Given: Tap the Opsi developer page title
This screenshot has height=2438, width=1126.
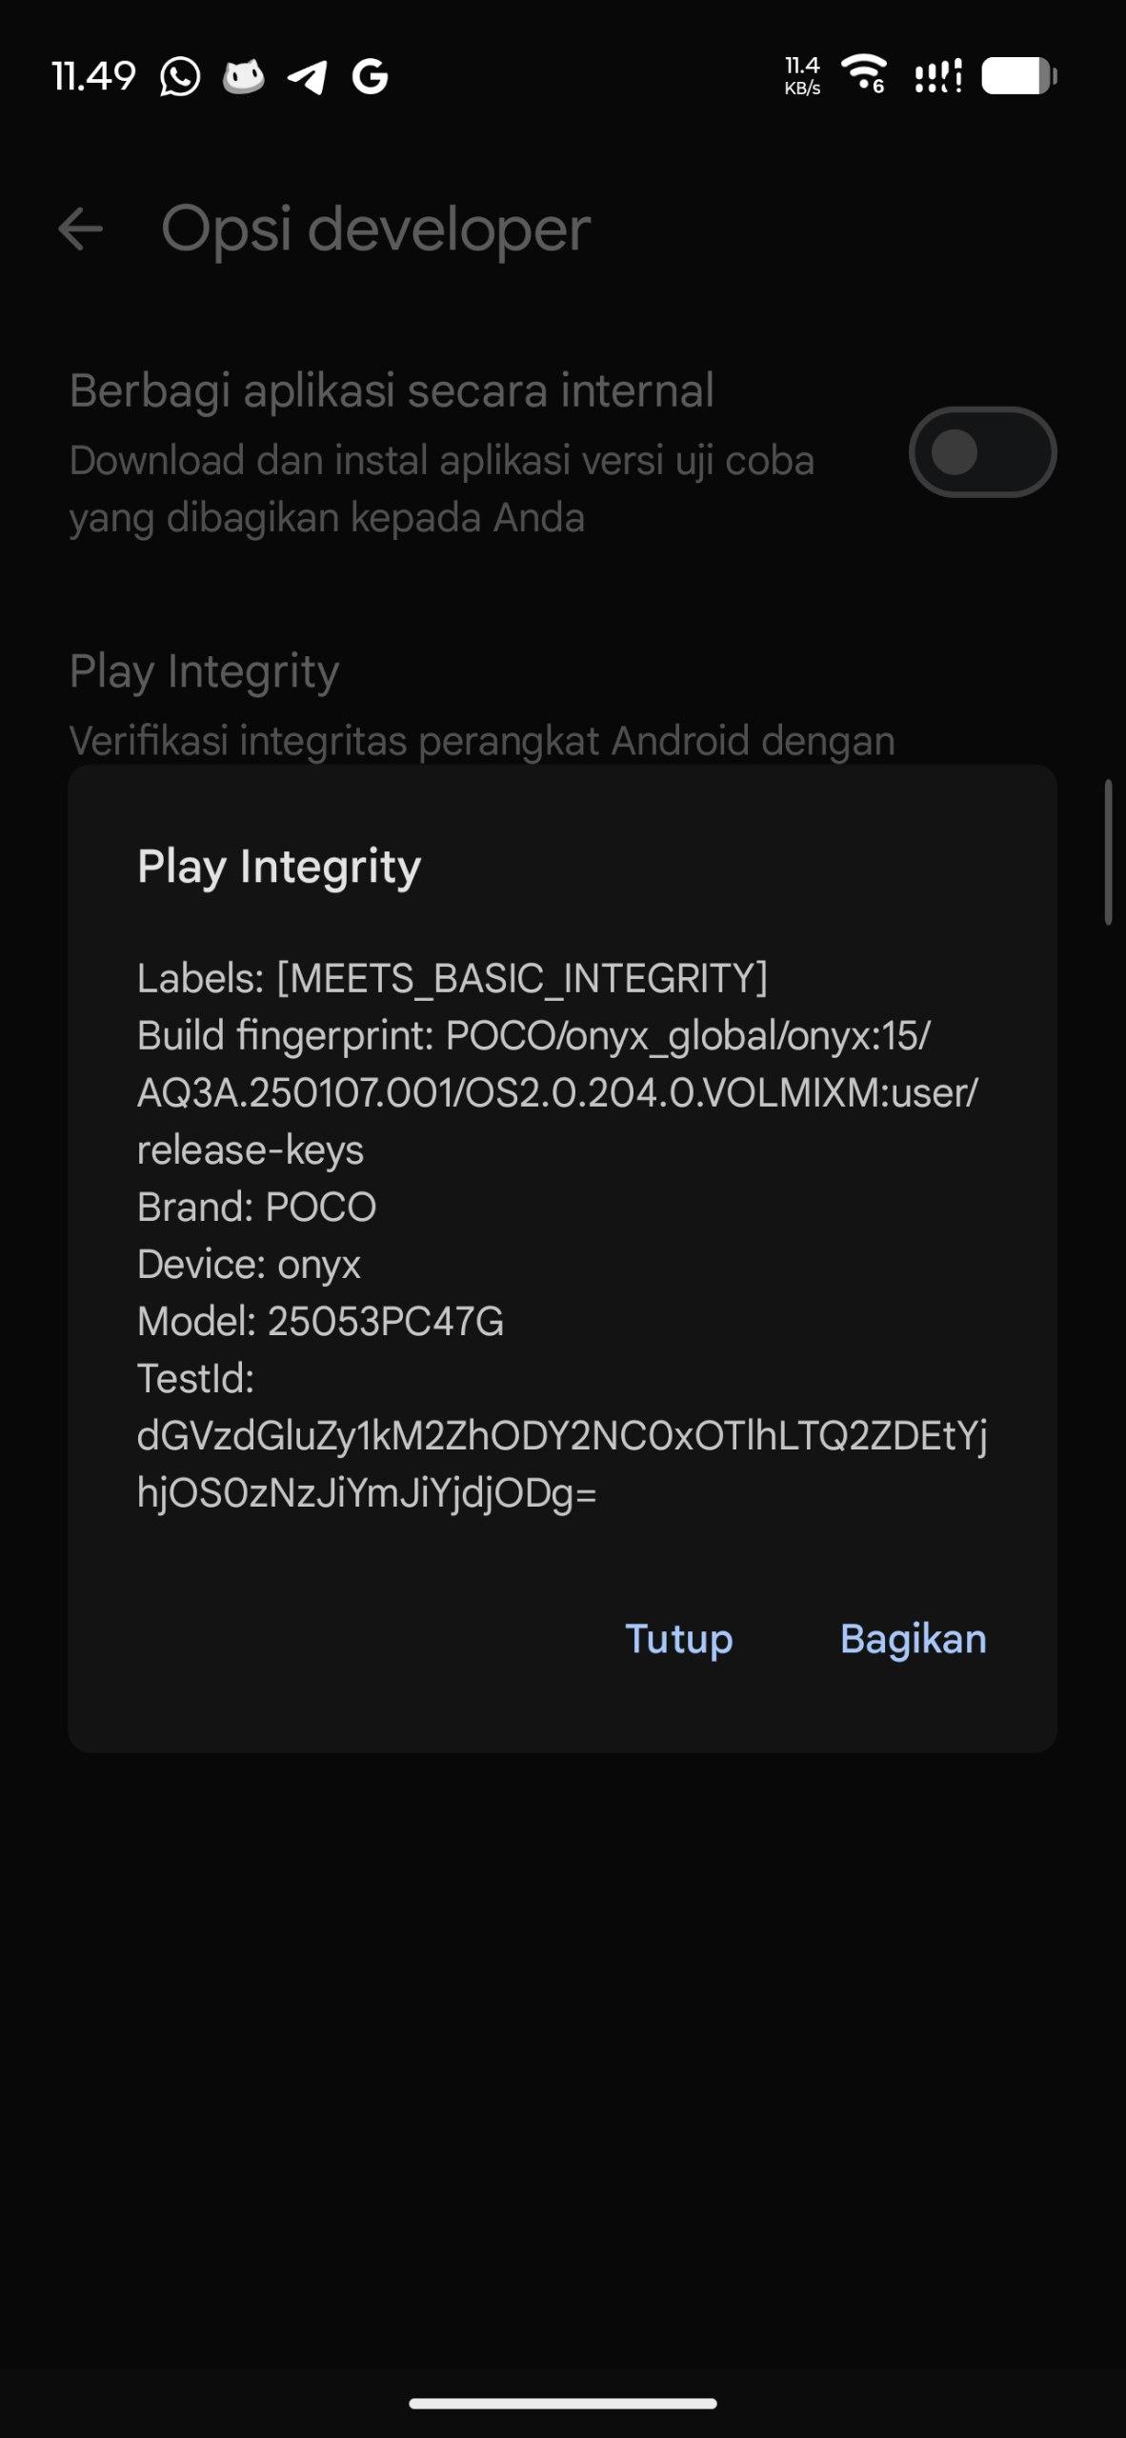Looking at the screenshot, I should click(x=375, y=230).
